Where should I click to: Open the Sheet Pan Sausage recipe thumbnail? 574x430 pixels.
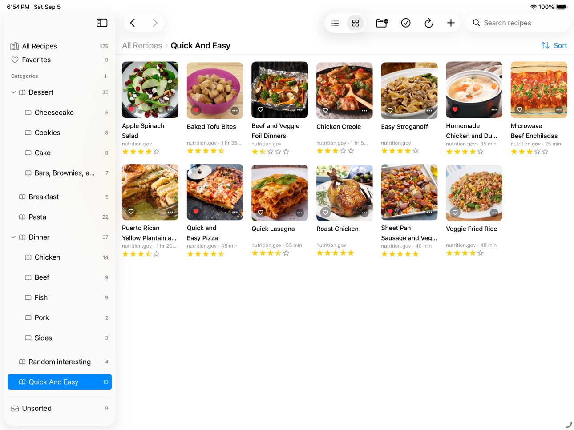click(409, 192)
